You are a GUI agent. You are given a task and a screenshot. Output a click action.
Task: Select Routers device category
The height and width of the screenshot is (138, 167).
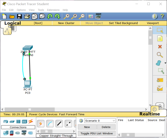coord(5,121)
